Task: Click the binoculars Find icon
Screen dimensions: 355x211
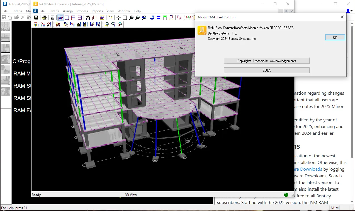Action: coord(88,18)
